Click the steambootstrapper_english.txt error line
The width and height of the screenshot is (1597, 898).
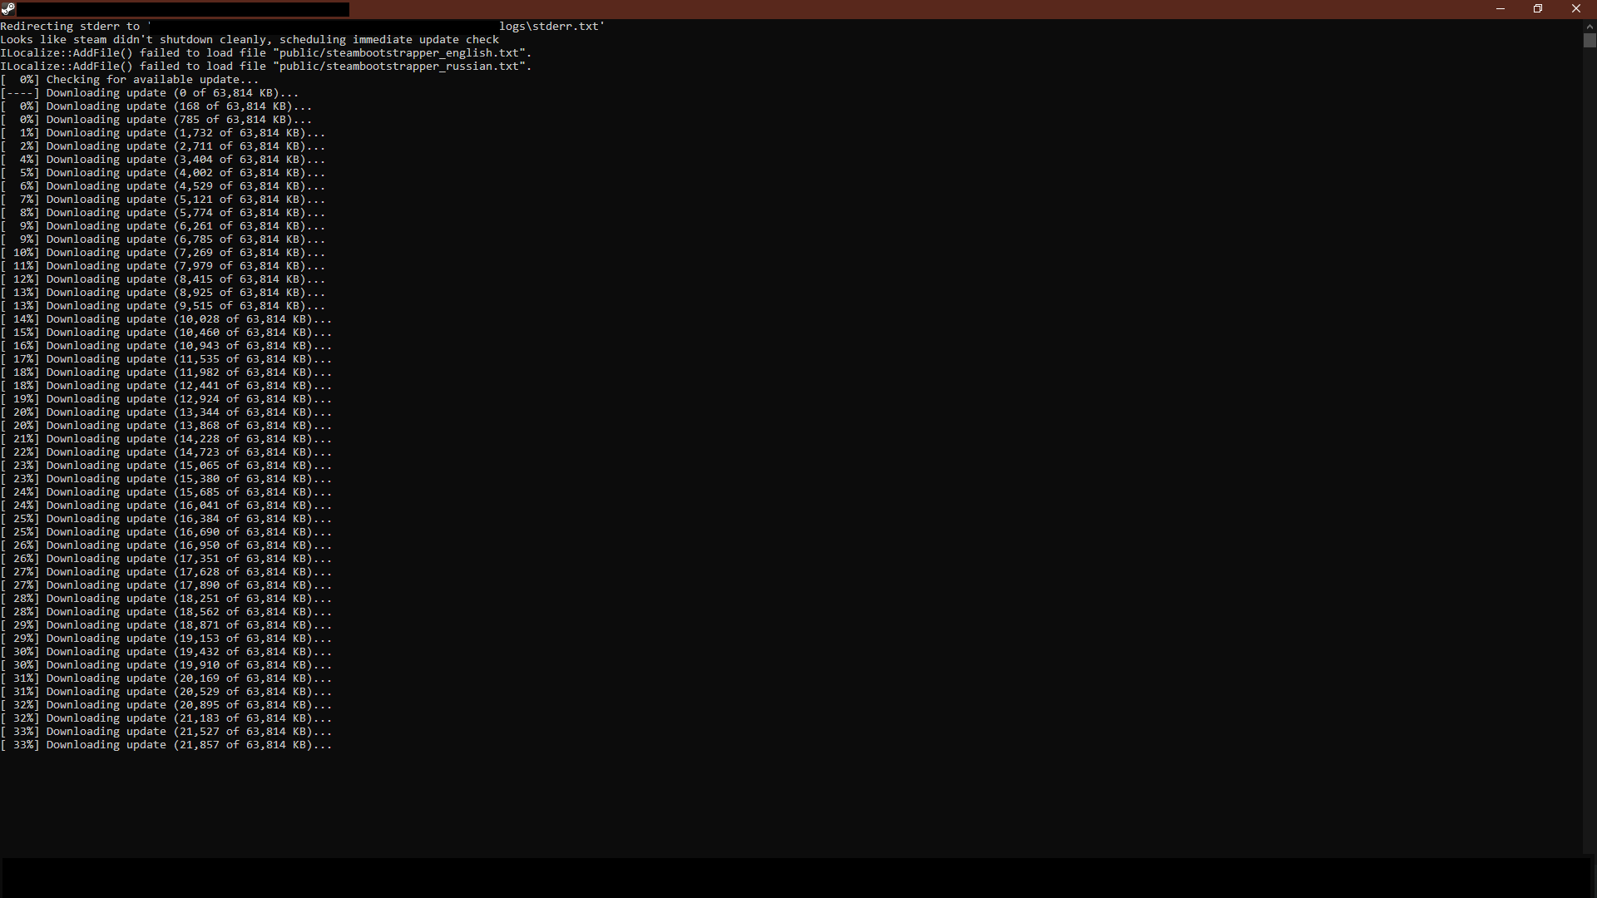[266, 53]
